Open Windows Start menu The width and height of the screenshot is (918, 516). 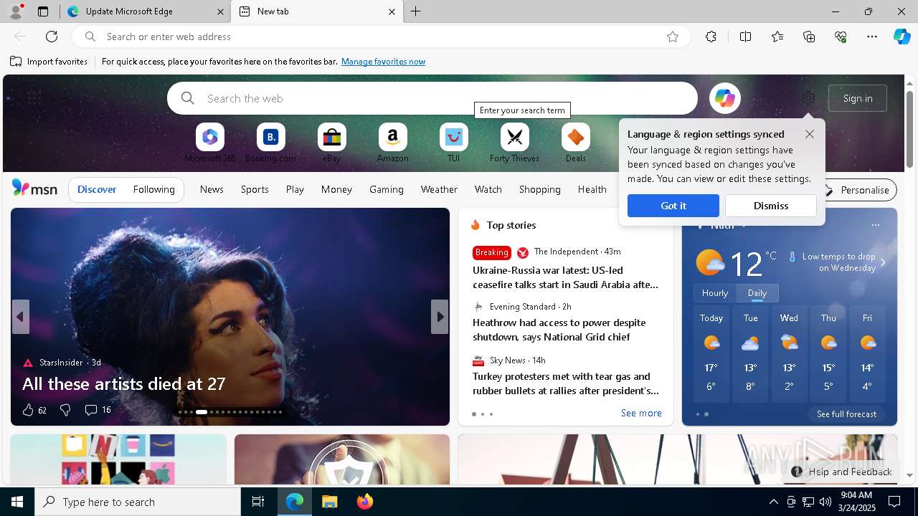(17, 502)
